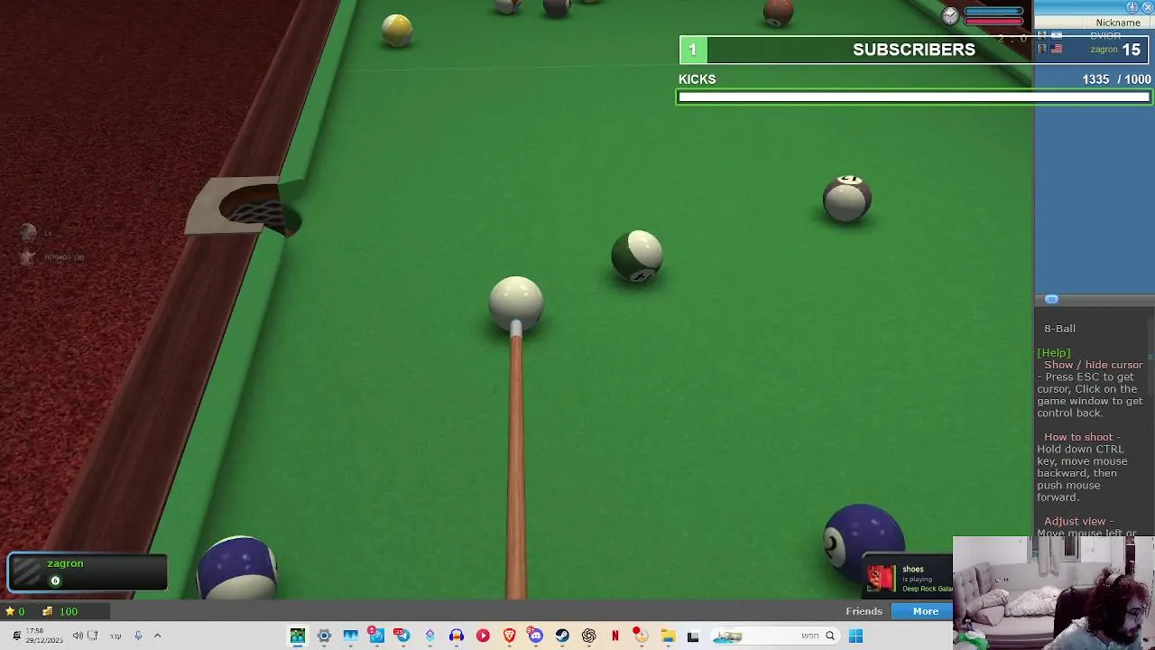Image resolution: width=1155 pixels, height=650 pixels.
Task: Open the Friends list
Action: point(864,611)
